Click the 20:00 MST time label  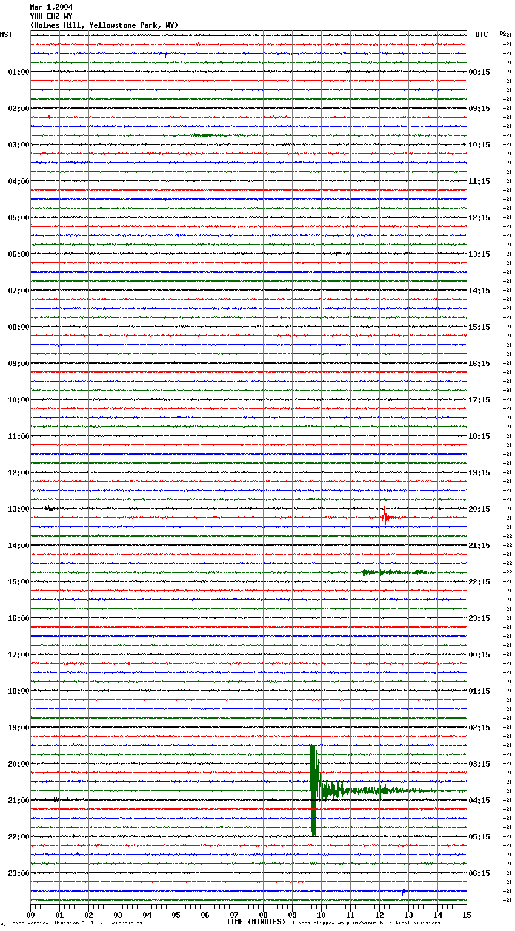(x=19, y=764)
